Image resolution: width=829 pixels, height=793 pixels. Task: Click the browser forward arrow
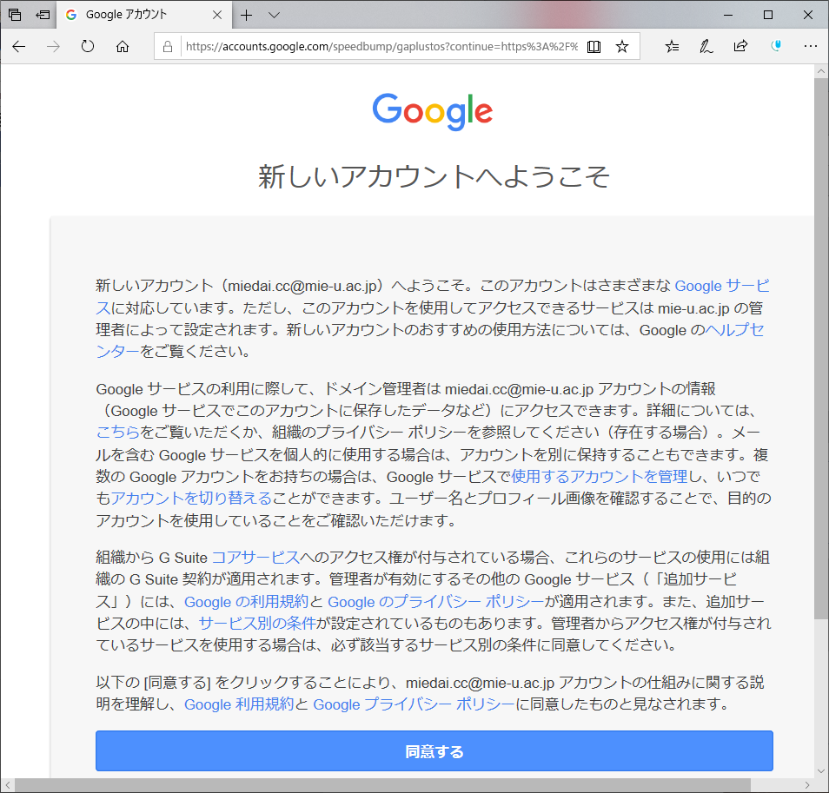tap(53, 47)
